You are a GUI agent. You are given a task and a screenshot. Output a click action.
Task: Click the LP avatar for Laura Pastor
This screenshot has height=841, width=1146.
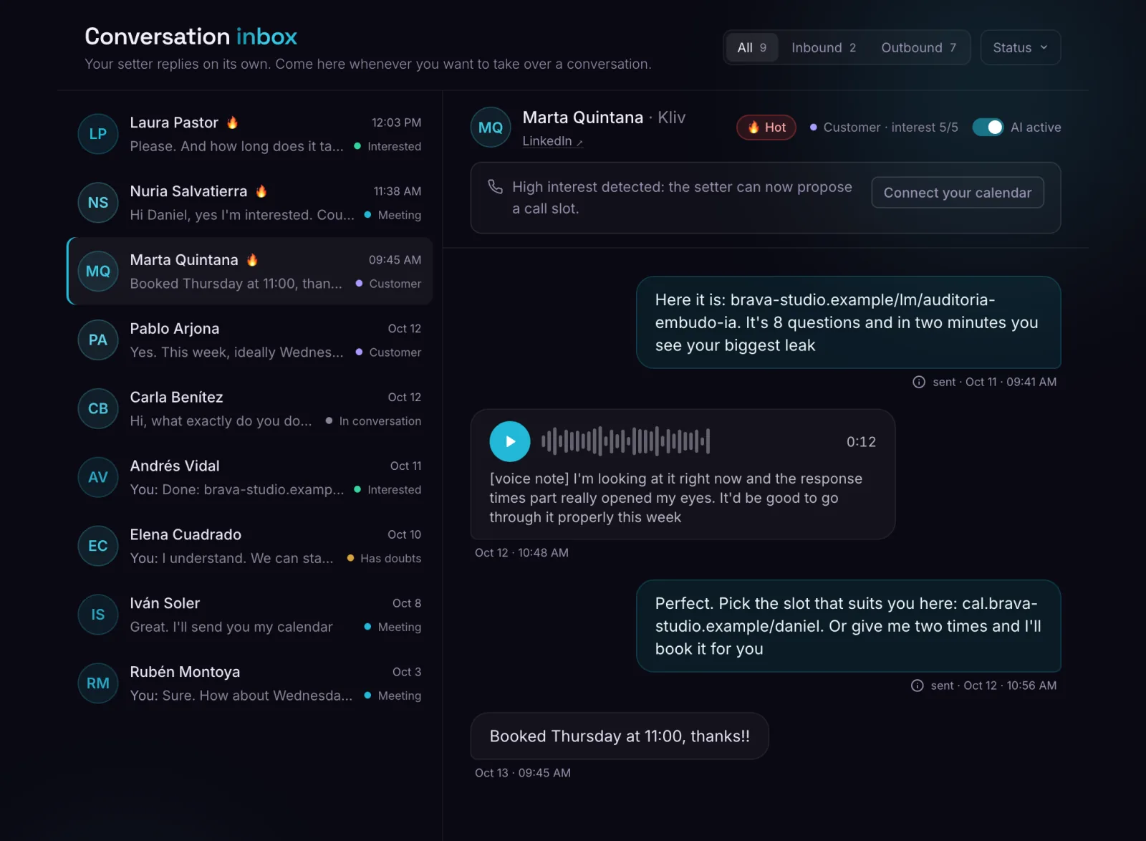pos(98,134)
